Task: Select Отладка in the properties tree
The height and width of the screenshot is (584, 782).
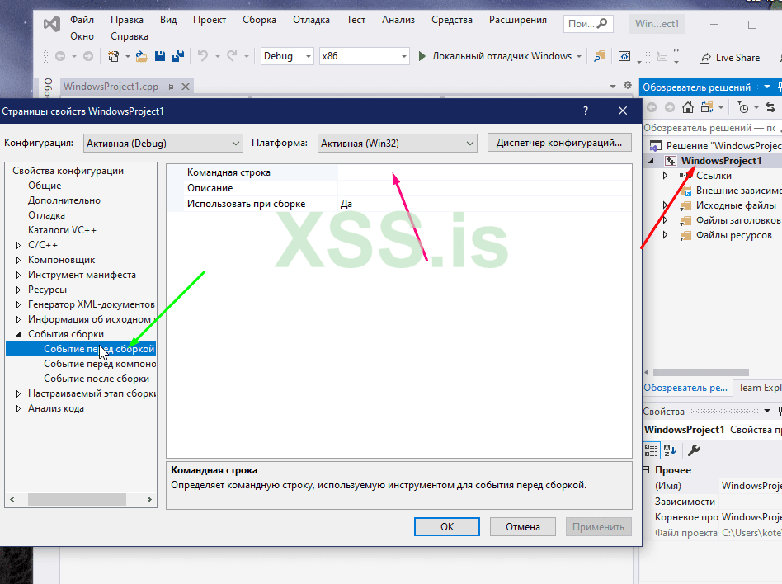Action: 46,215
